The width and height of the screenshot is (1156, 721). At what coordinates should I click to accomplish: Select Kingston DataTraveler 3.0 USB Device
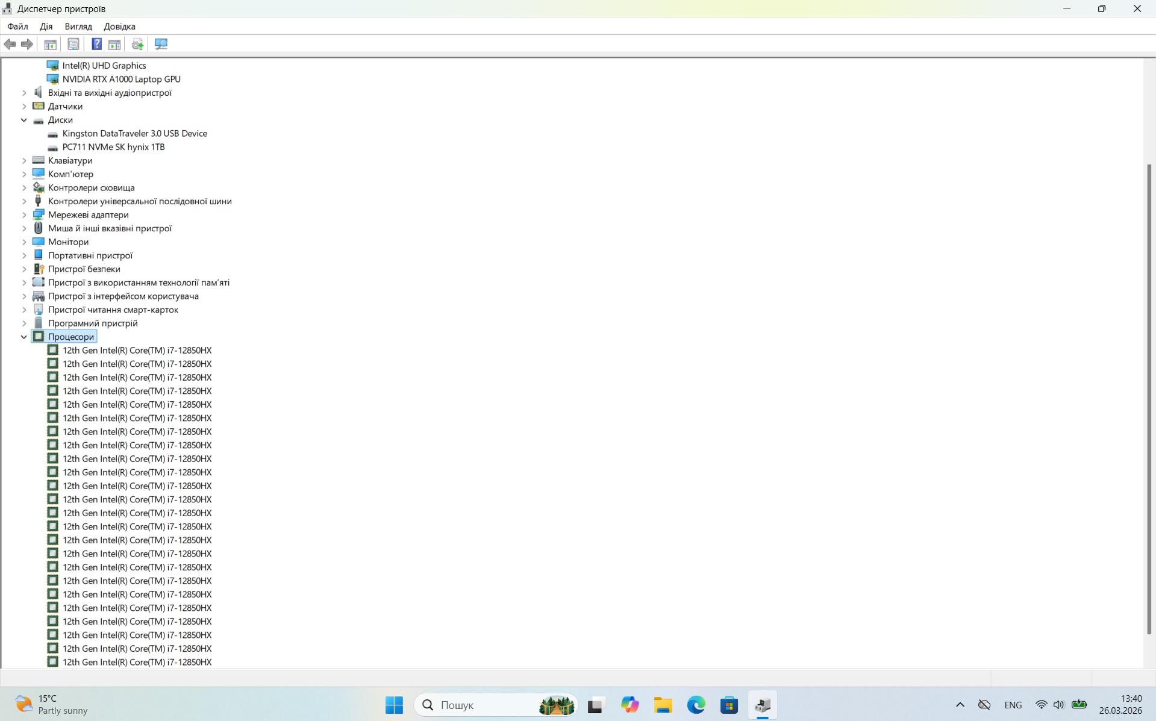tap(134, 133)
